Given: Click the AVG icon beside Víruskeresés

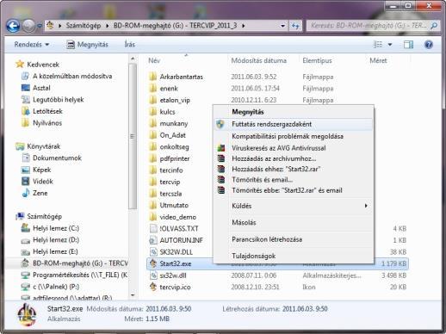Looking at the screenshot, I should tap(221, 148).
